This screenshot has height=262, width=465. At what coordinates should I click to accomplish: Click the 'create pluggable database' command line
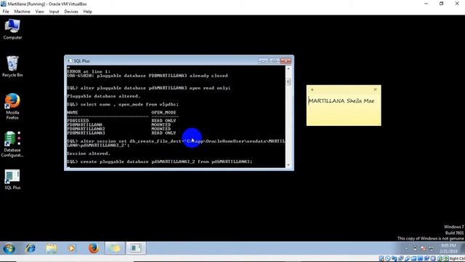tap(160, 162)
